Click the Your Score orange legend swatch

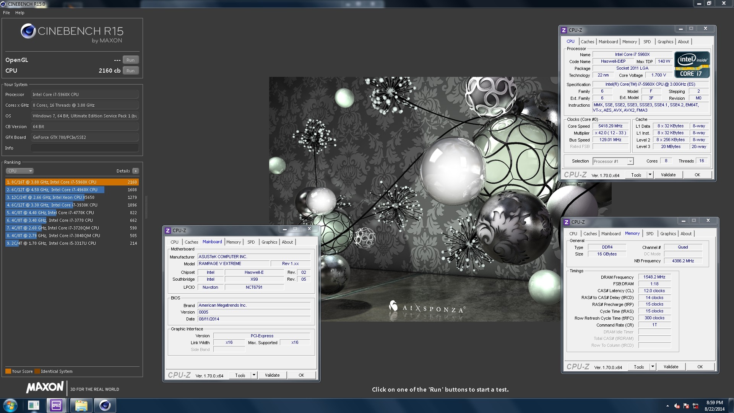click(x=8, y=371)
